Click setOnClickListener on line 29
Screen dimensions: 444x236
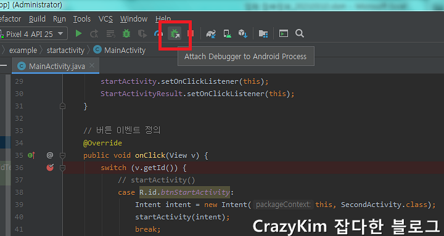coord(200,81)
